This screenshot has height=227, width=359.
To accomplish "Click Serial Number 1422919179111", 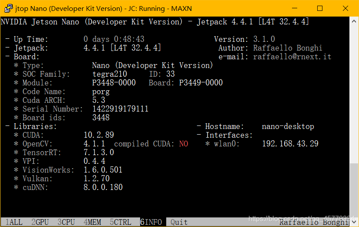I will [120, 109].
